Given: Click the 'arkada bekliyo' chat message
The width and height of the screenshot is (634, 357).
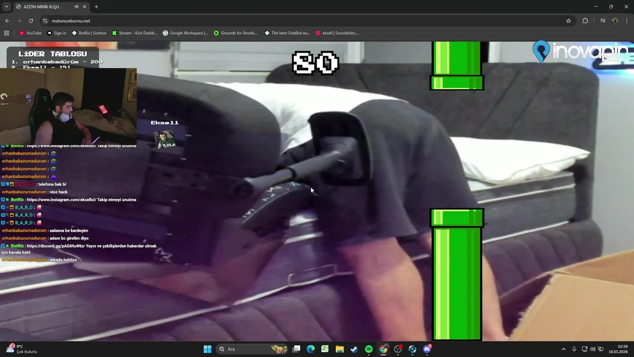Looking at the screenshot, I should (x=63, y=260).
